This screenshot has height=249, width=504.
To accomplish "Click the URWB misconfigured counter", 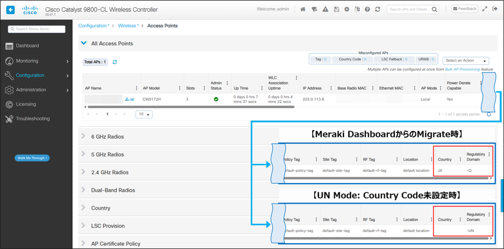I will pyautogui.click(x=425, y=60).
